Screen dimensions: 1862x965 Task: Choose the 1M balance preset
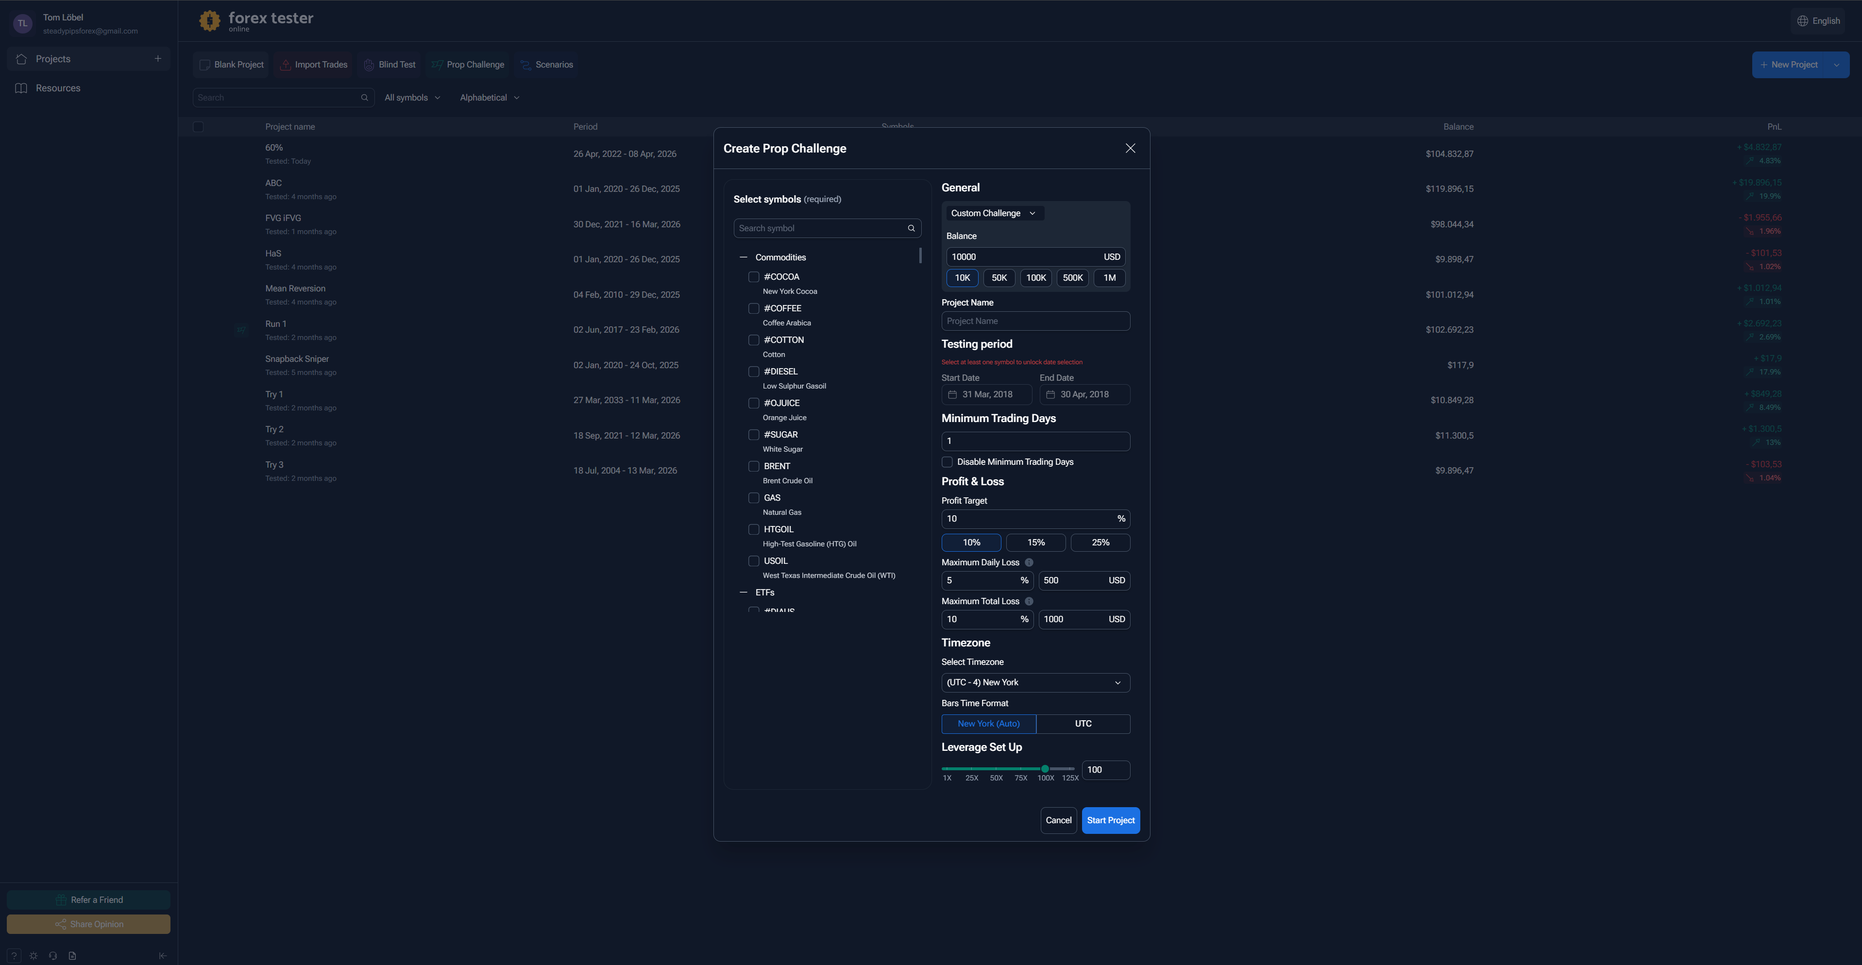click(x=1110, y=278)
